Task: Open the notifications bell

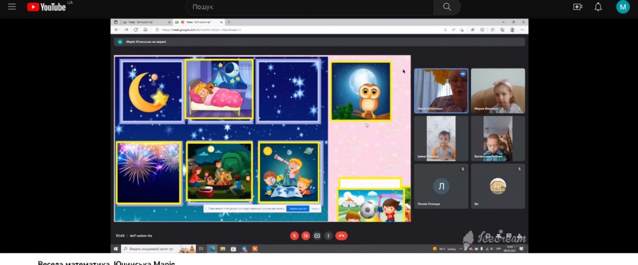Action: click(598, 7)
